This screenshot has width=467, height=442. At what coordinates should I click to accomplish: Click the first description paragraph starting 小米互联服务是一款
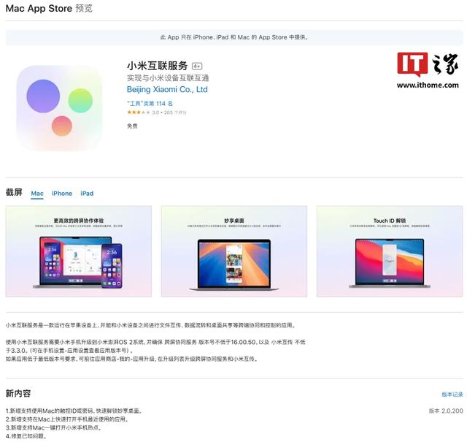click(151, 325)
